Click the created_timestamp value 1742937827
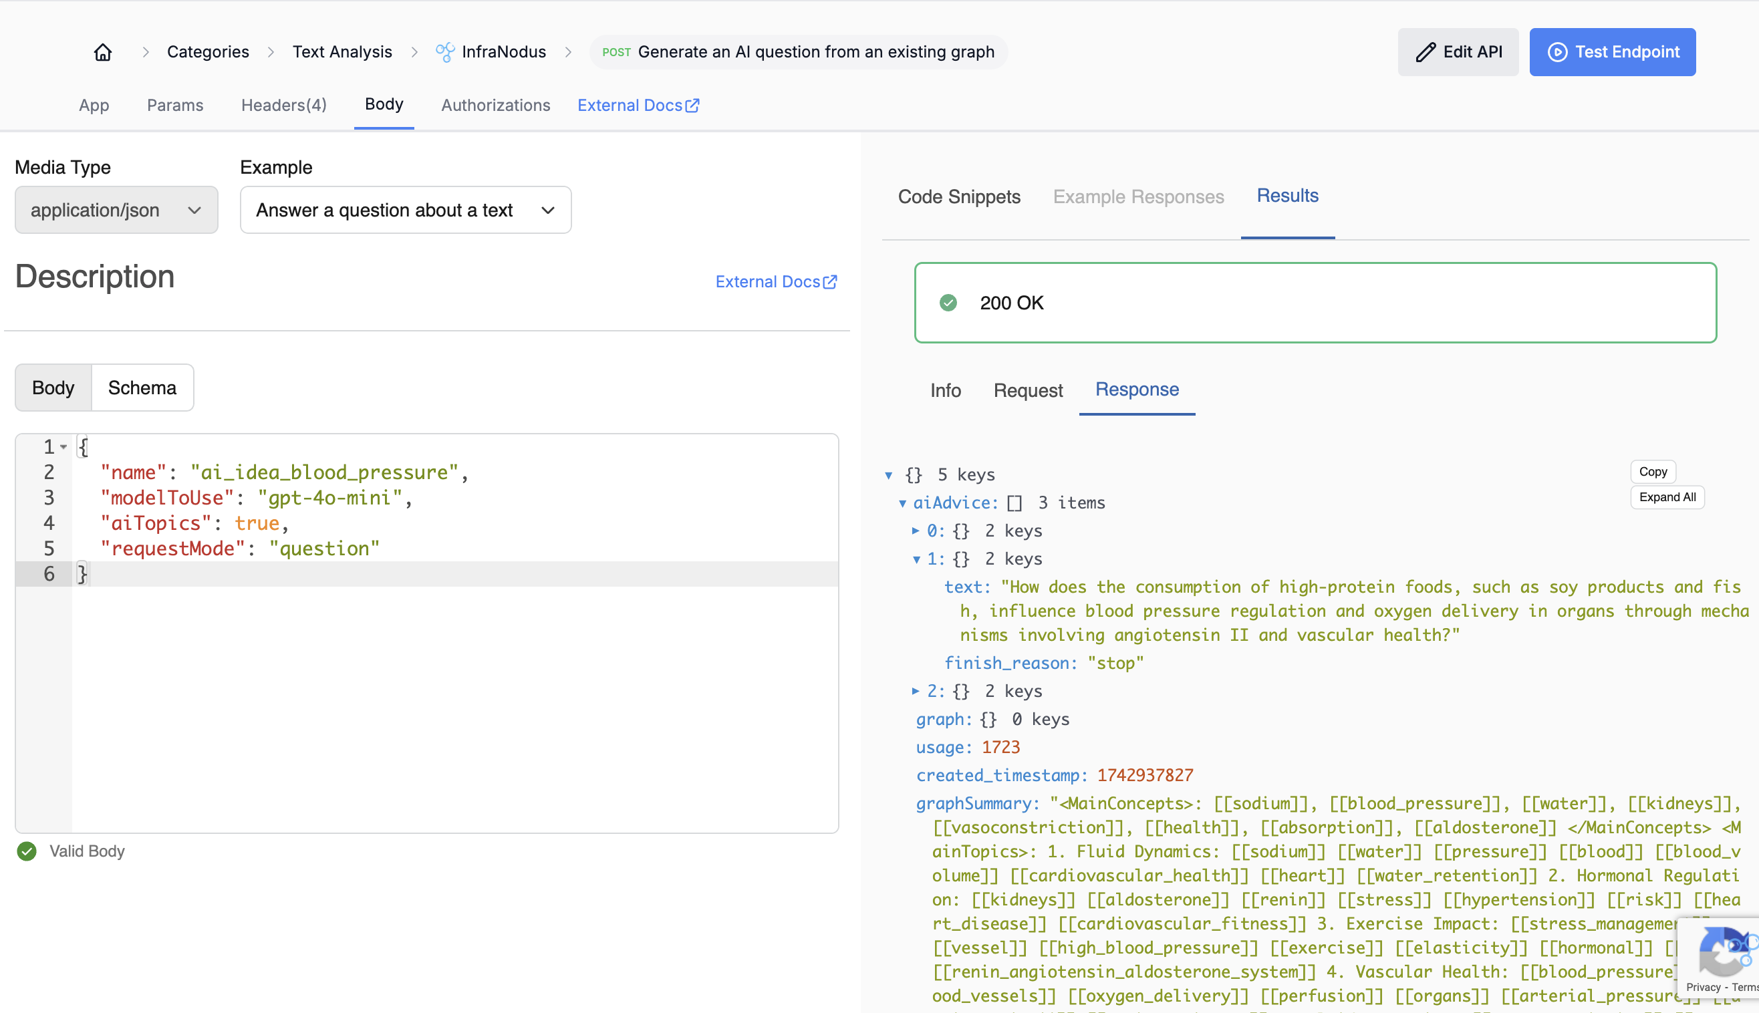The image size is (1759, 1013). coord(1145,775)
